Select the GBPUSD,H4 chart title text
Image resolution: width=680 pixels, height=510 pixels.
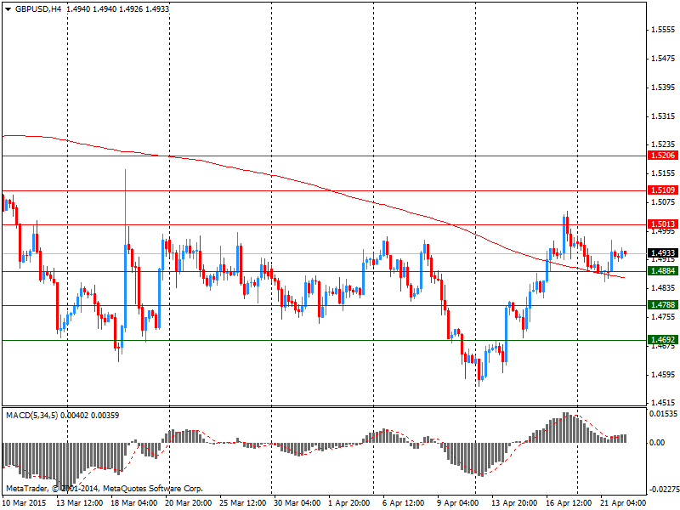[x=38, y=8]
